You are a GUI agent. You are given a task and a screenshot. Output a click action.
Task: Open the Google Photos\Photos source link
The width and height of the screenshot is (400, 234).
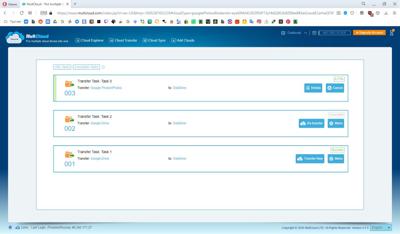point(106,88)
